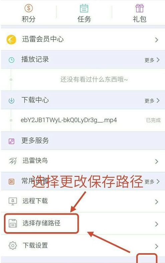The height and width of the screenshot is (263, 165).
Task: Open the 远程下载 entry
Action: [x=83, y=201]
